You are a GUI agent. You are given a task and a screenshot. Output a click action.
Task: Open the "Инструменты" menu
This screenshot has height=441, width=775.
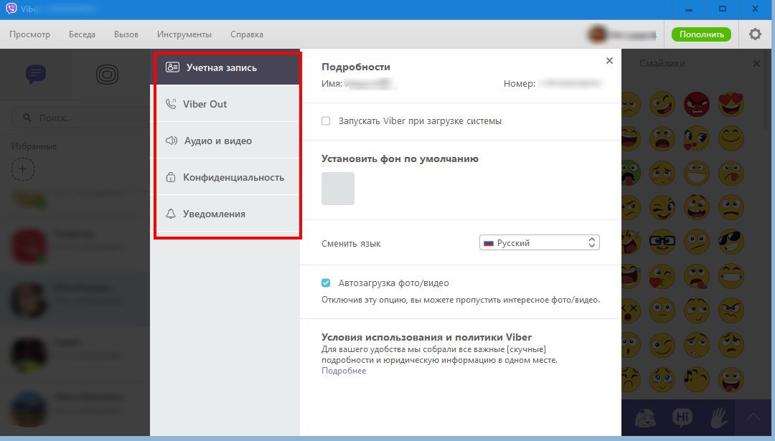[184, 34]
